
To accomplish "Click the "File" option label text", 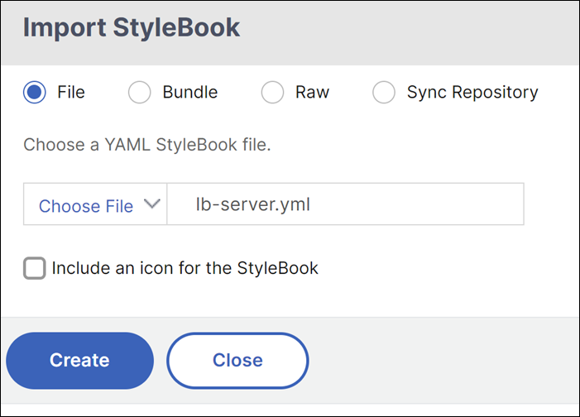I will coord(71,93).
